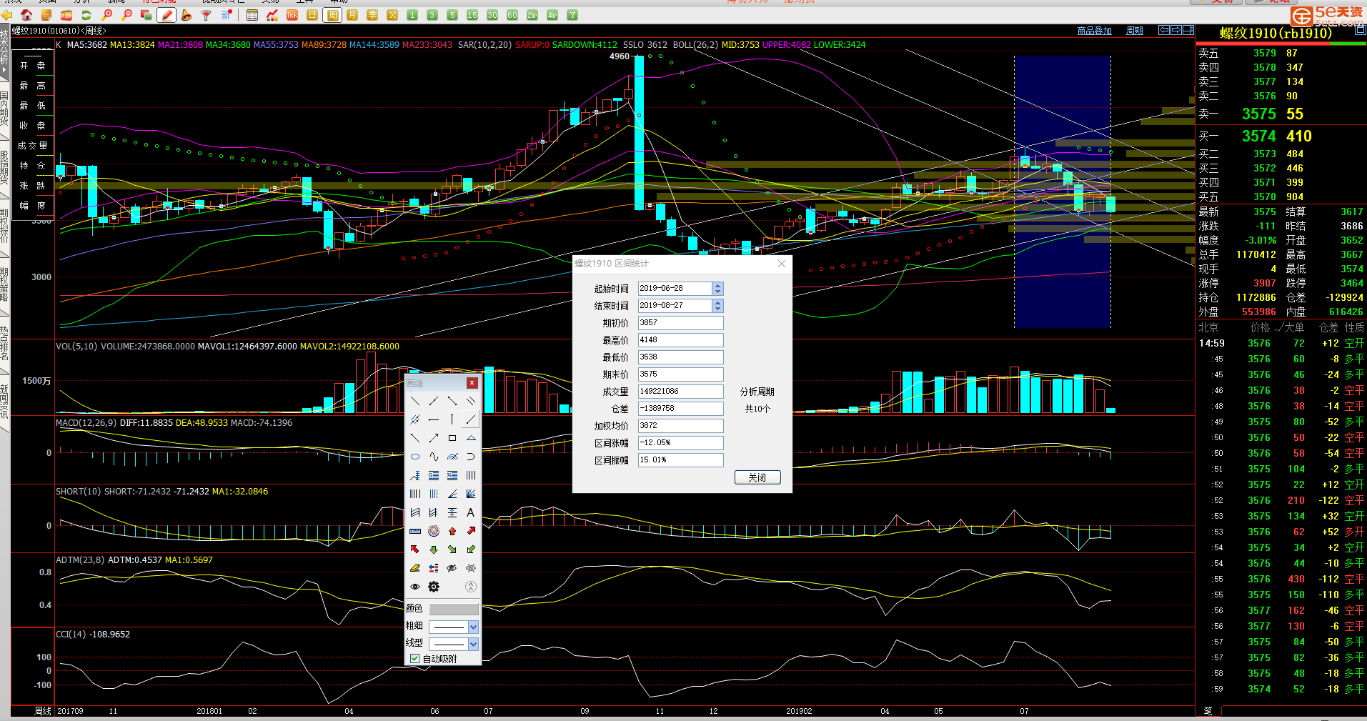Click the 4hr period toolbar icon
This screenshot has height=721, width=1367.
click(x=552, y=15)
